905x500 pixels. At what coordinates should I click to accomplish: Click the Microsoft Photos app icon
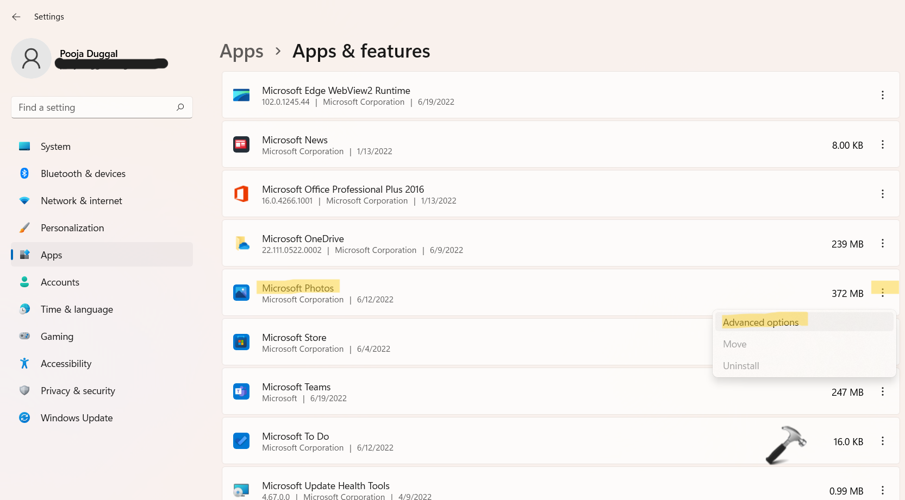coord(241,293)
